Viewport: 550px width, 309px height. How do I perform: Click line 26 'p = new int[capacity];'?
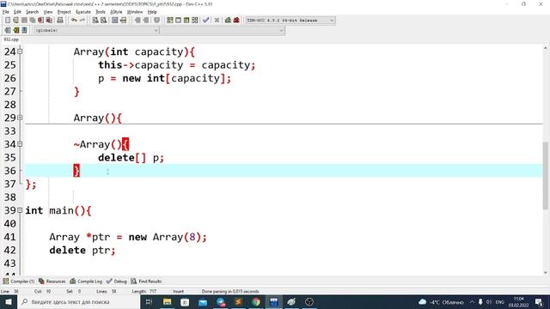[164, 78]
